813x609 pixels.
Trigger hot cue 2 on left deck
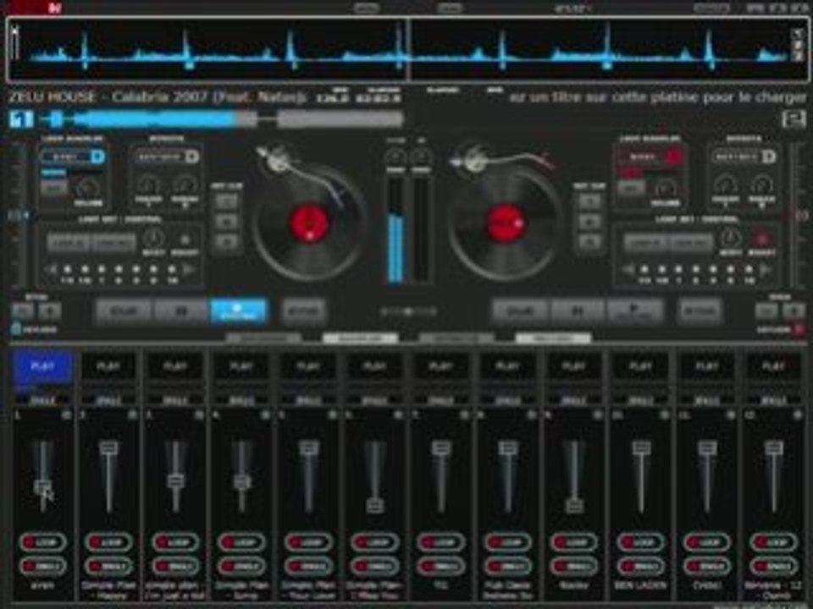tap(226, 222)
